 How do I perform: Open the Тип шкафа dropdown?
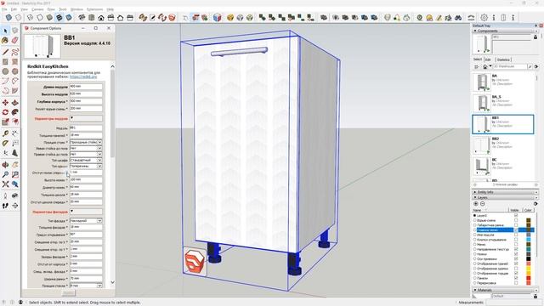pyautogui.click(x=86, y=160)
